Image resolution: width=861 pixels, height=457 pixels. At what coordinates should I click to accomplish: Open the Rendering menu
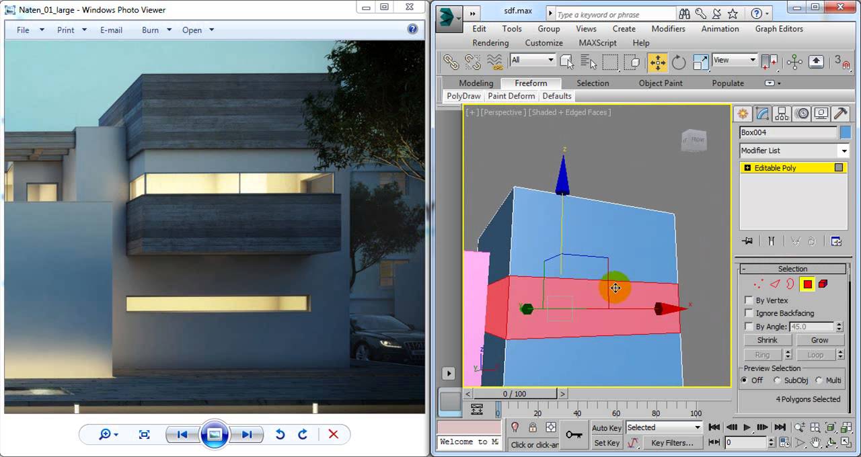490,43
